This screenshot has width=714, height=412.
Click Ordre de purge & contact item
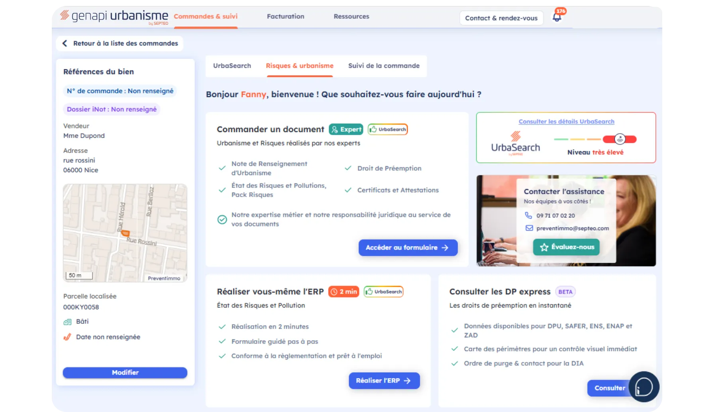point(524,363)
